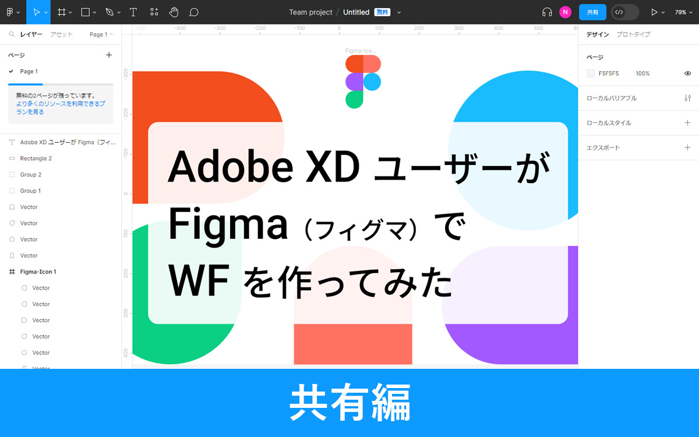Switch to the デザイン tab
The width and height of the screenshot is (699, 437).
point(598,34)
